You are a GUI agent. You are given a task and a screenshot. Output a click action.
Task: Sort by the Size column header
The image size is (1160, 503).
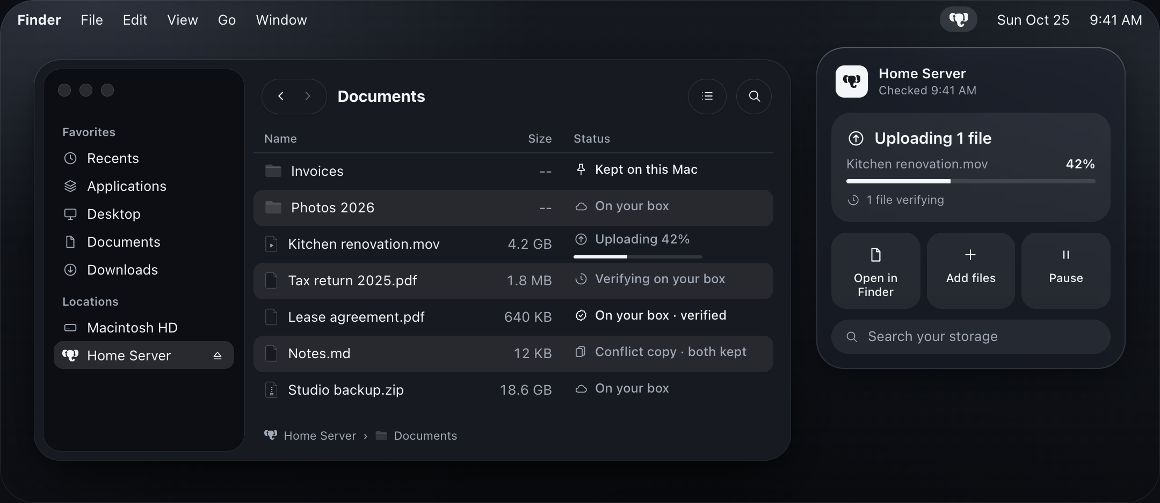(x=540, y=138)
